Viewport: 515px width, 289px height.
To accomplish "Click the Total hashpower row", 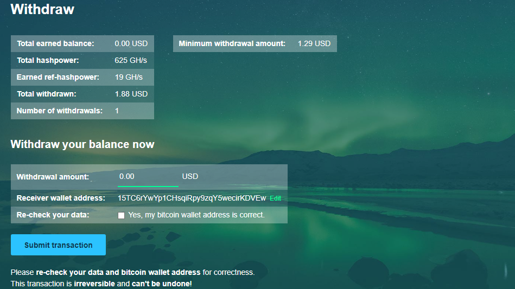I will pyautogui.click(x=82, y=60).
